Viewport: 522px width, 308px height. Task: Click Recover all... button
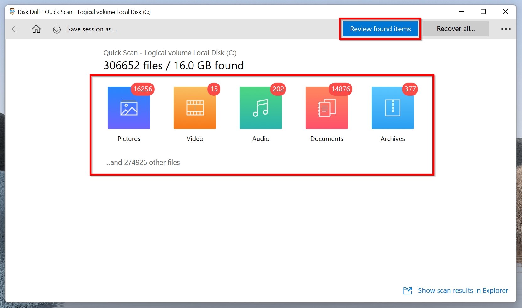pyautogui.click(x=456, y=29)
